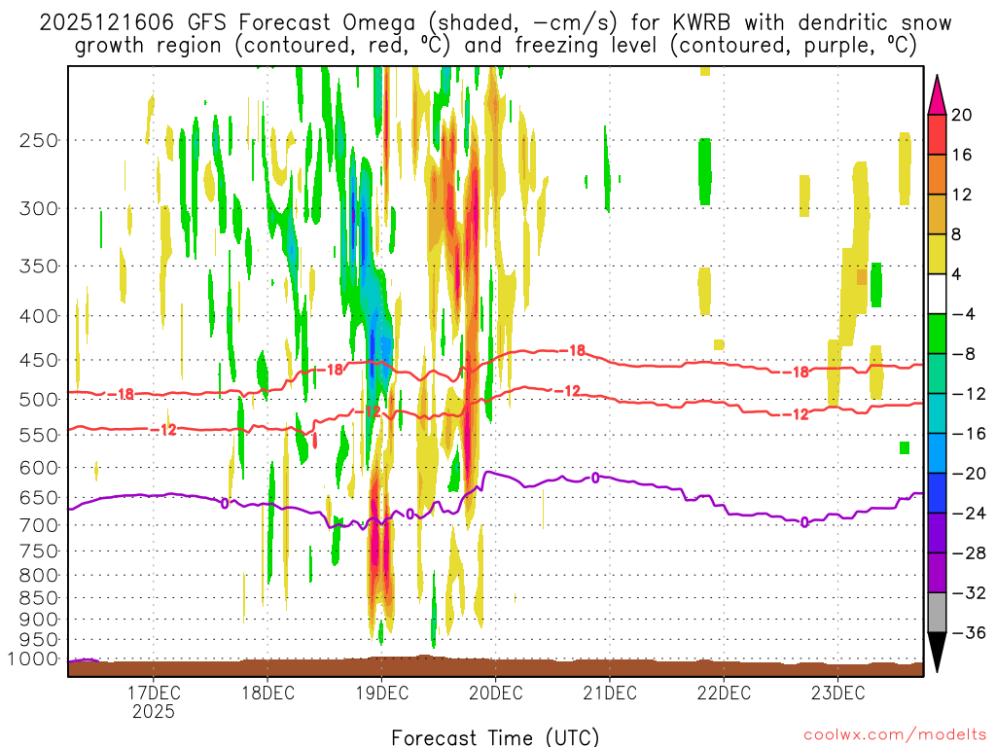Screen dimensions: 996x747
Task: Click the chart title first line with KWRB
Action: coord(495,22)
